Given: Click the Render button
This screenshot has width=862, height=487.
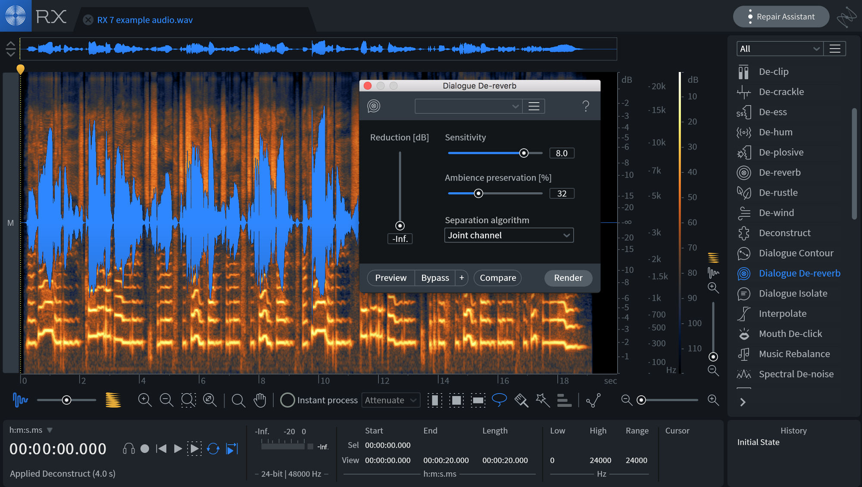Looking at the screenshot, I should [568, 278].
